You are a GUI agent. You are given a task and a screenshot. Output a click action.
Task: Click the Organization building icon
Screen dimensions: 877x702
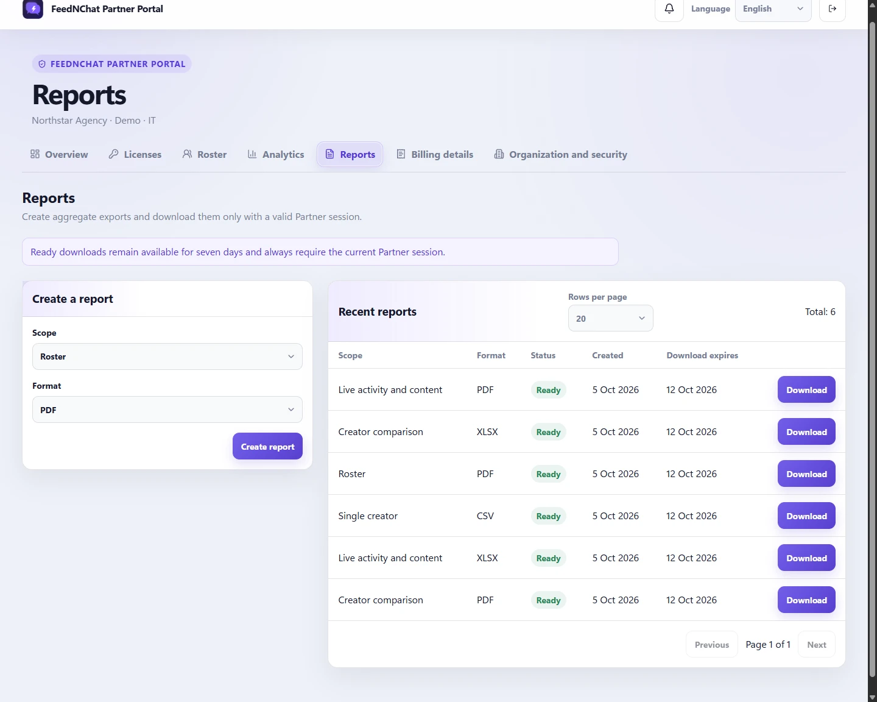pos(499,154)
